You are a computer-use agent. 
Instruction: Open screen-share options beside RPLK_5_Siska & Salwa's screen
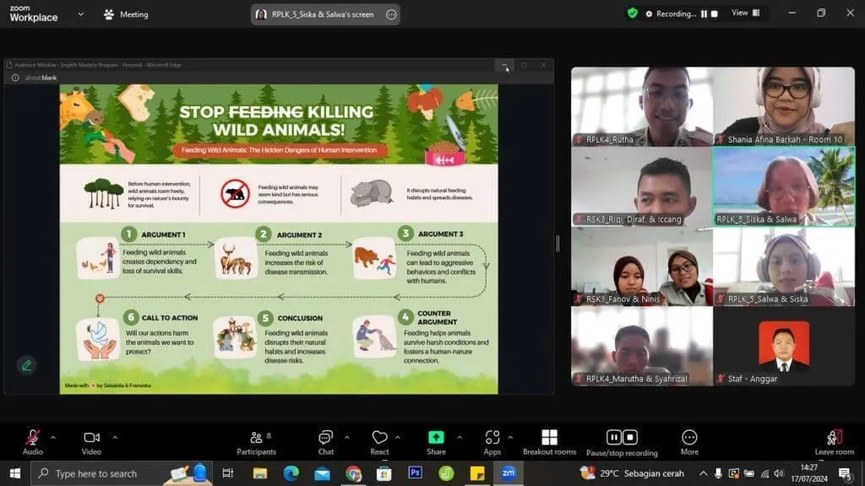click(390, 14)
